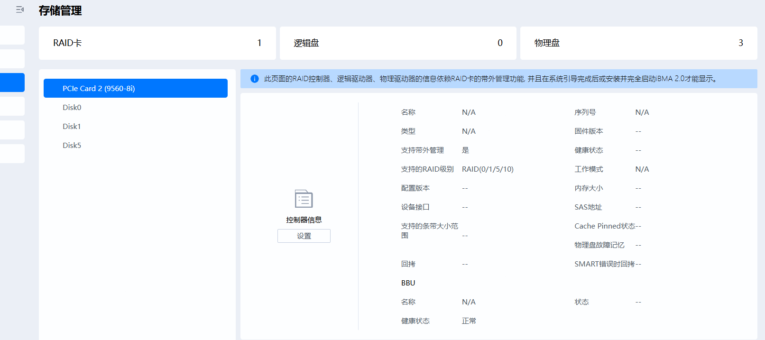Open Disk1 from the device list
The height and width of the screenshot is (340, 765).
pyautogui.click(x=72, y=127)
